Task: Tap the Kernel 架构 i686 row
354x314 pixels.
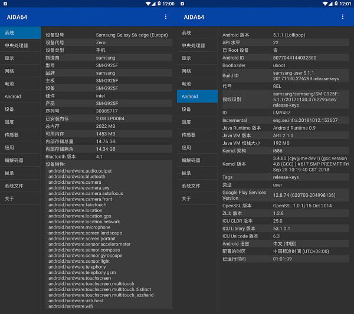Action: click(286, 151)
